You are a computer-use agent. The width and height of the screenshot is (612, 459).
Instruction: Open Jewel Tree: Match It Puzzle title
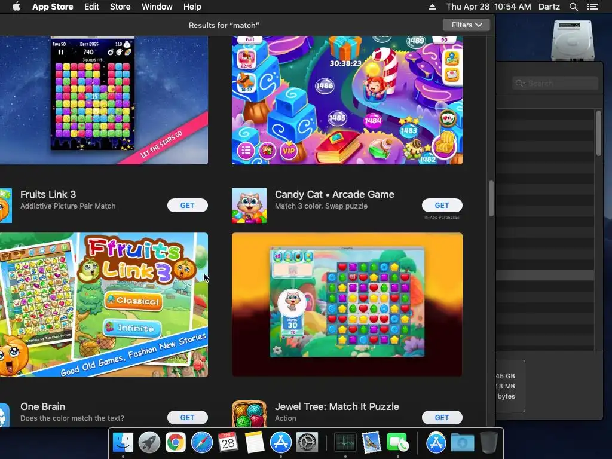click(x=337, y=406)
